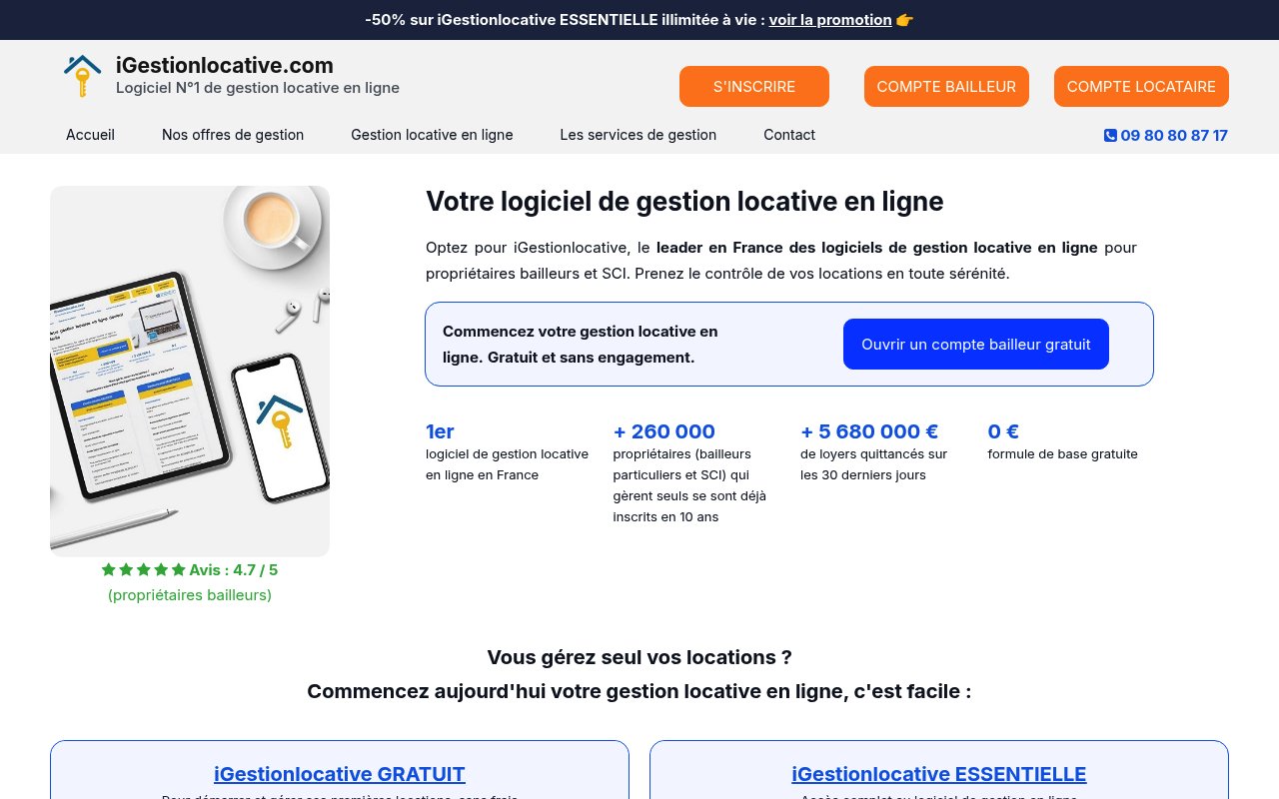The image size is (1279, 799).
Task: Click the '+ 260 000' statistic
Action: click(664, 431)
